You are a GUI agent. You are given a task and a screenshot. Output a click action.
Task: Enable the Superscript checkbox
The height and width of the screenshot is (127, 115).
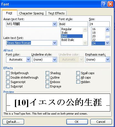tap(8, 82)
